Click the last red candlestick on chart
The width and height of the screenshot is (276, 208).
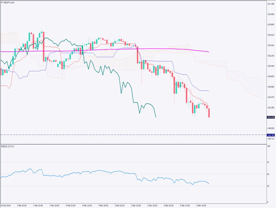click(x=209, y=113)
